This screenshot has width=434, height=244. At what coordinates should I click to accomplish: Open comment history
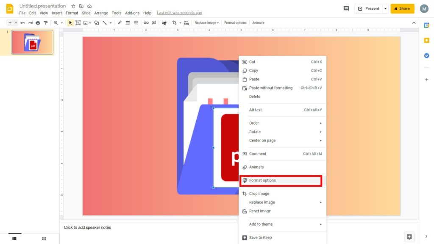point(346,8)
